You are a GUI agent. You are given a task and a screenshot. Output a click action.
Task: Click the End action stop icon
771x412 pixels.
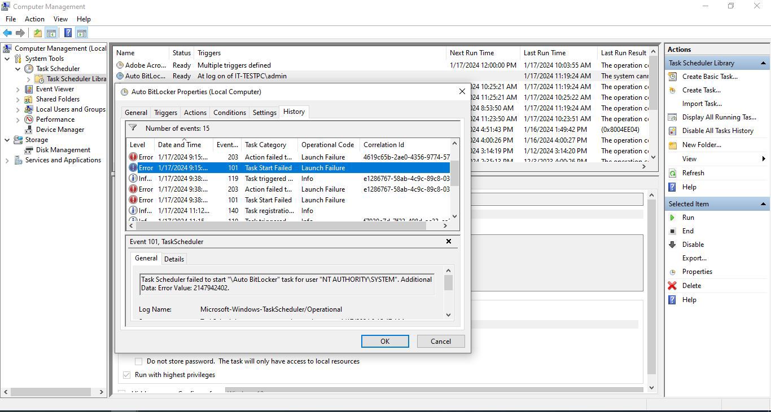pos(672,231)
